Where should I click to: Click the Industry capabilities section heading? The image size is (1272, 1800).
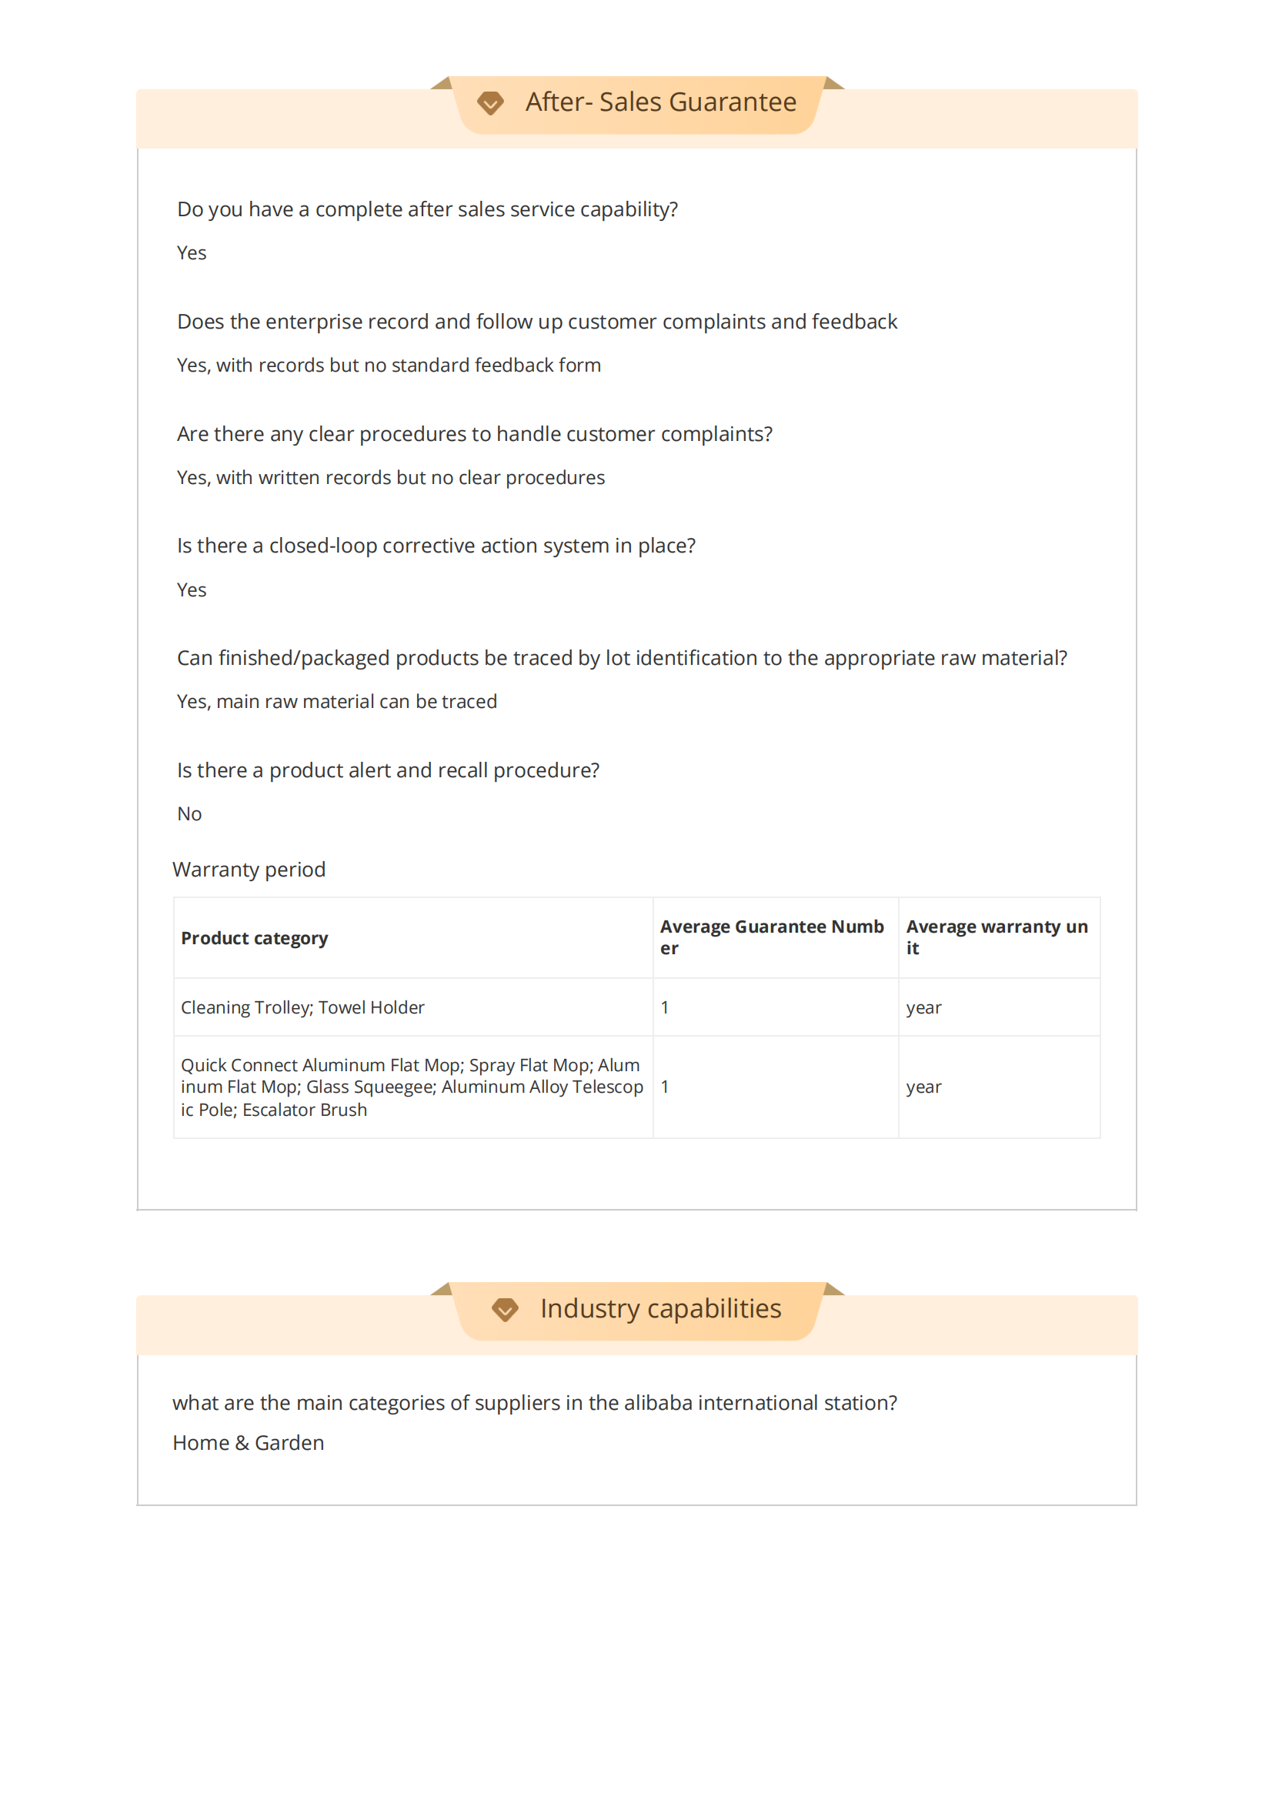660,1308
